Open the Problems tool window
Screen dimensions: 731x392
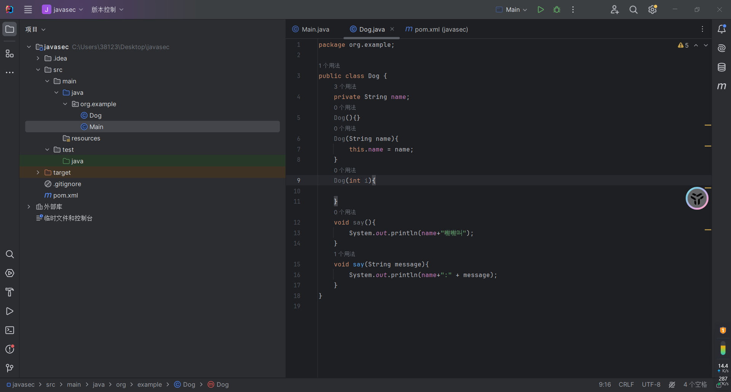pyautogui.click(x=10, y=349)
